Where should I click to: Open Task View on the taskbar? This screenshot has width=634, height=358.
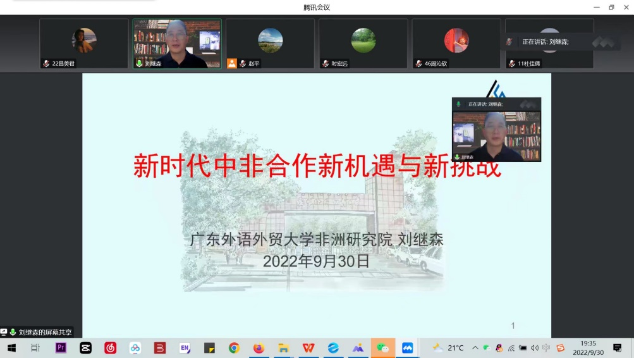pyautogui.click(x=35, y=347)
